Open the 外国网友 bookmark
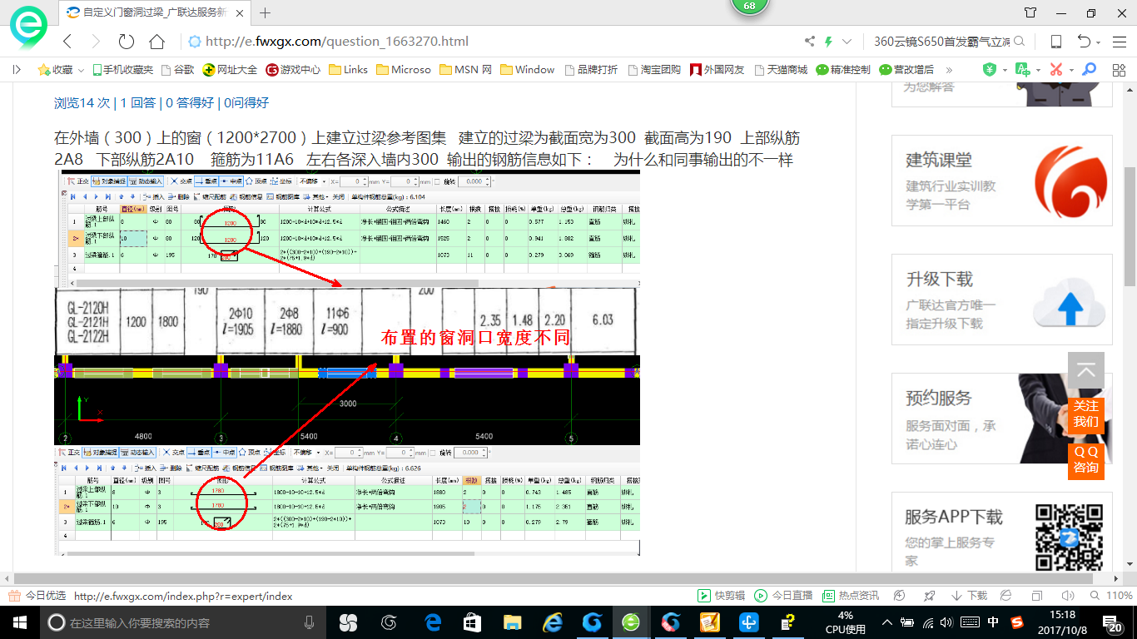The image size is (1137, 639). pyautogui.click(x=717, y=70)
